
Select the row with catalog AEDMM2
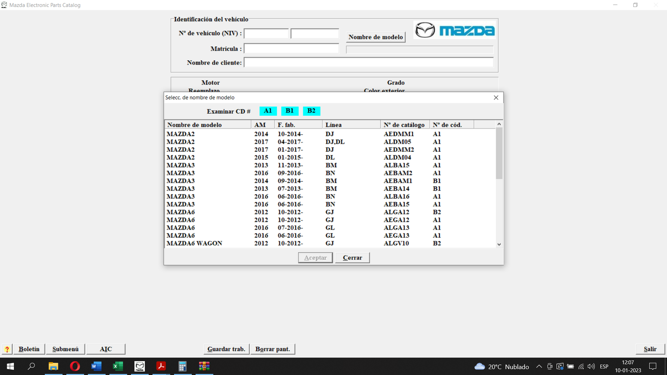tap(330, 150)
